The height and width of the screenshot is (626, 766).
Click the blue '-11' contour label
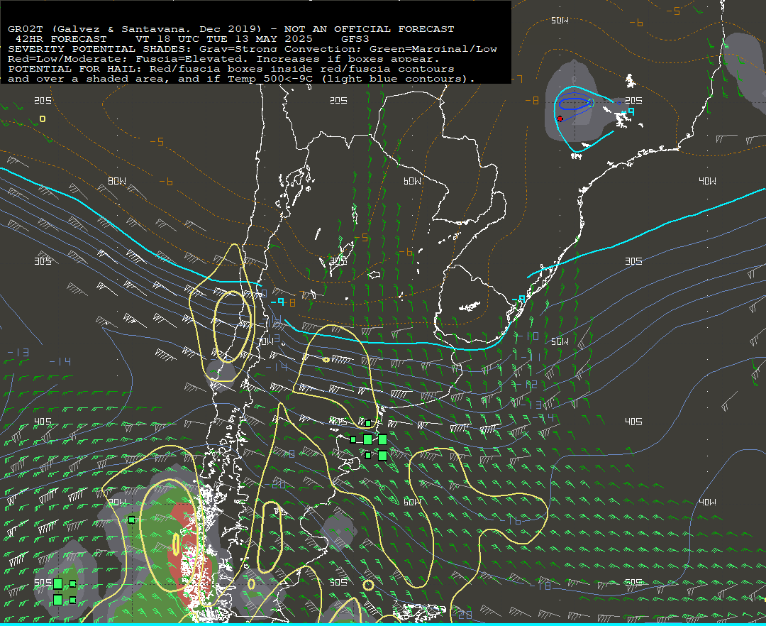pos(533,358)
